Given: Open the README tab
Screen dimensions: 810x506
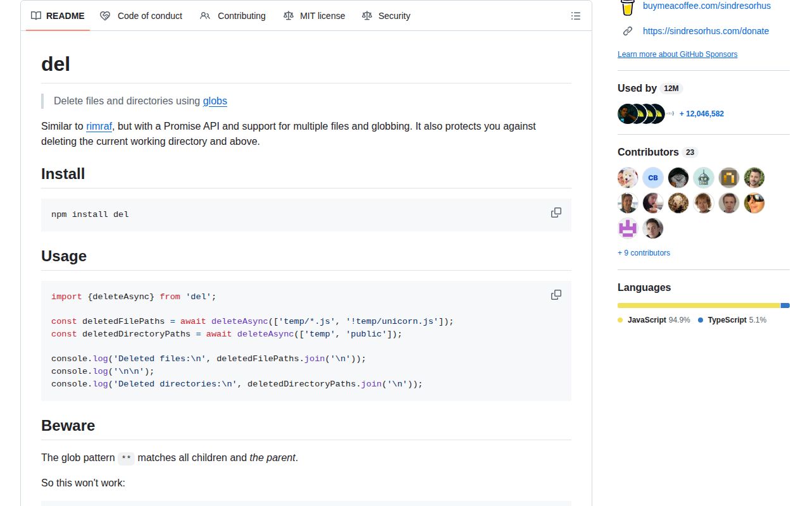Looking at the screenshot, I should tap(58, 16).
